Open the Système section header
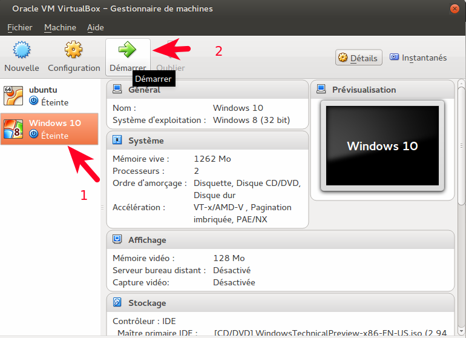Image resolution: width=466 pixels, height=338 pixels. pos(208,141)
